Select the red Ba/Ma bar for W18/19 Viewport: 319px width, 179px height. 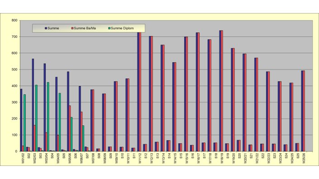point(222,91)
